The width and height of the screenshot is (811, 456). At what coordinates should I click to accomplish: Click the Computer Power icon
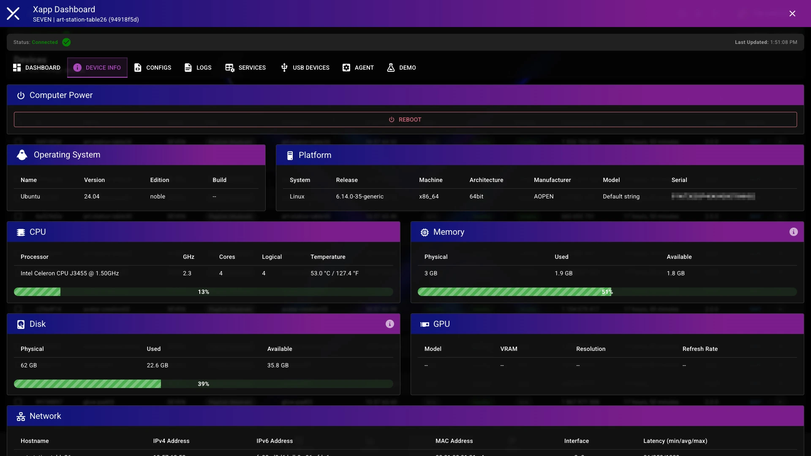21,95
